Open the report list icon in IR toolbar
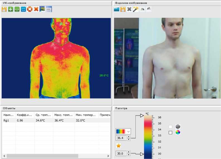This screenshot has height=159, width=221. click(x=49, y=9)
